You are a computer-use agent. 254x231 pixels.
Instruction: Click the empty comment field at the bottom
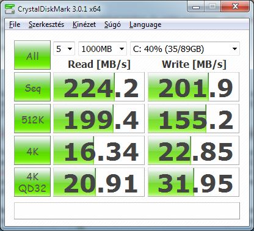click(127, 211)
